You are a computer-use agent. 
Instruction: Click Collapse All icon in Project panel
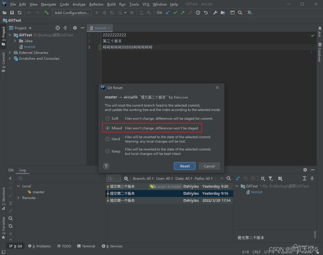65,28
